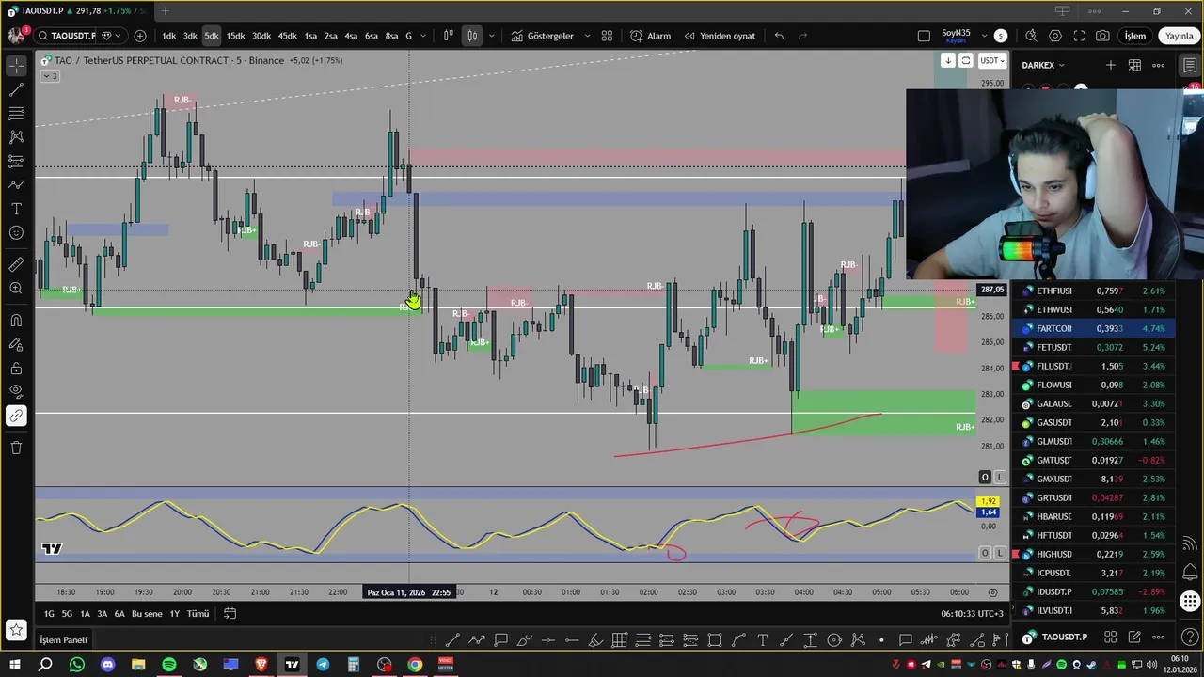
Task: Open indicator templates grid icon
Action: click(607, 36)
